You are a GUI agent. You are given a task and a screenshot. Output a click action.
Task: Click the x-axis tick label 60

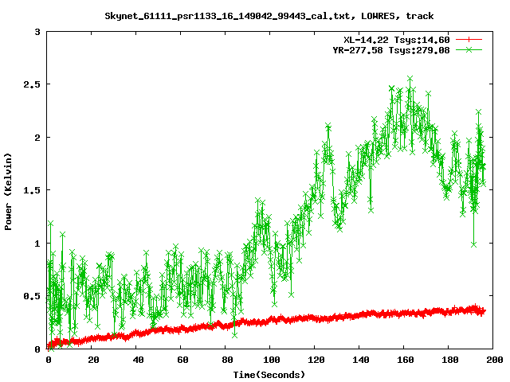[181, 360]
